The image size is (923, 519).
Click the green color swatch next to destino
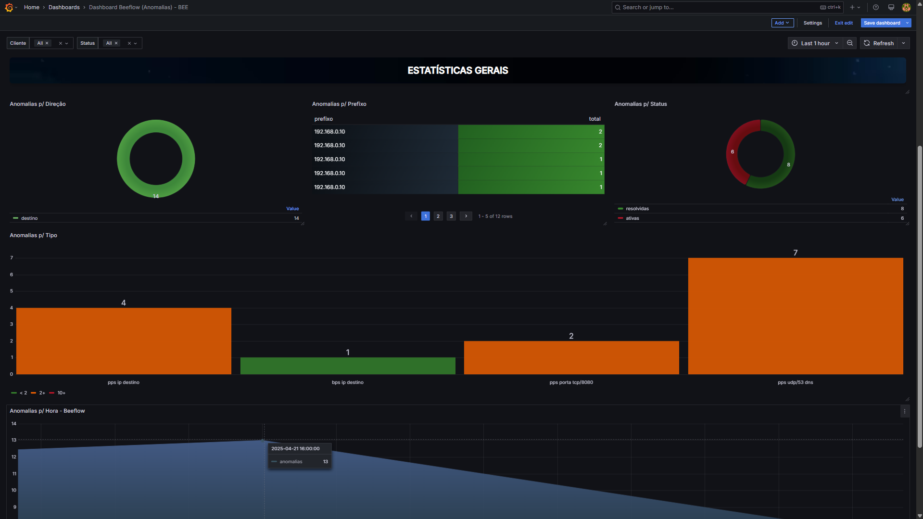[x=15, y=218]
